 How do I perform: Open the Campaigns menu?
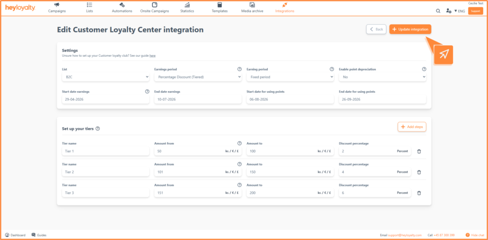pyautogui.click(x=57, y=8)
